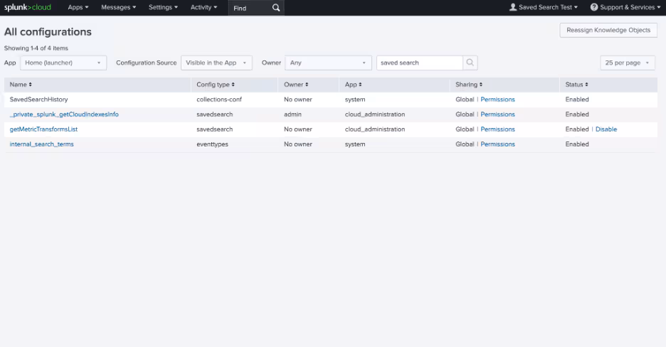Viewport: 666px width, 347px height.
Task: Sort table by Status column
Action: 586,85
